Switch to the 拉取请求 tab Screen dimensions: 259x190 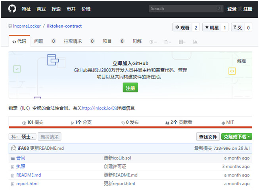pyautogui.click(x=73, y=41)
